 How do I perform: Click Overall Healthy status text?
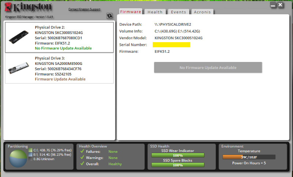(115, 164)
